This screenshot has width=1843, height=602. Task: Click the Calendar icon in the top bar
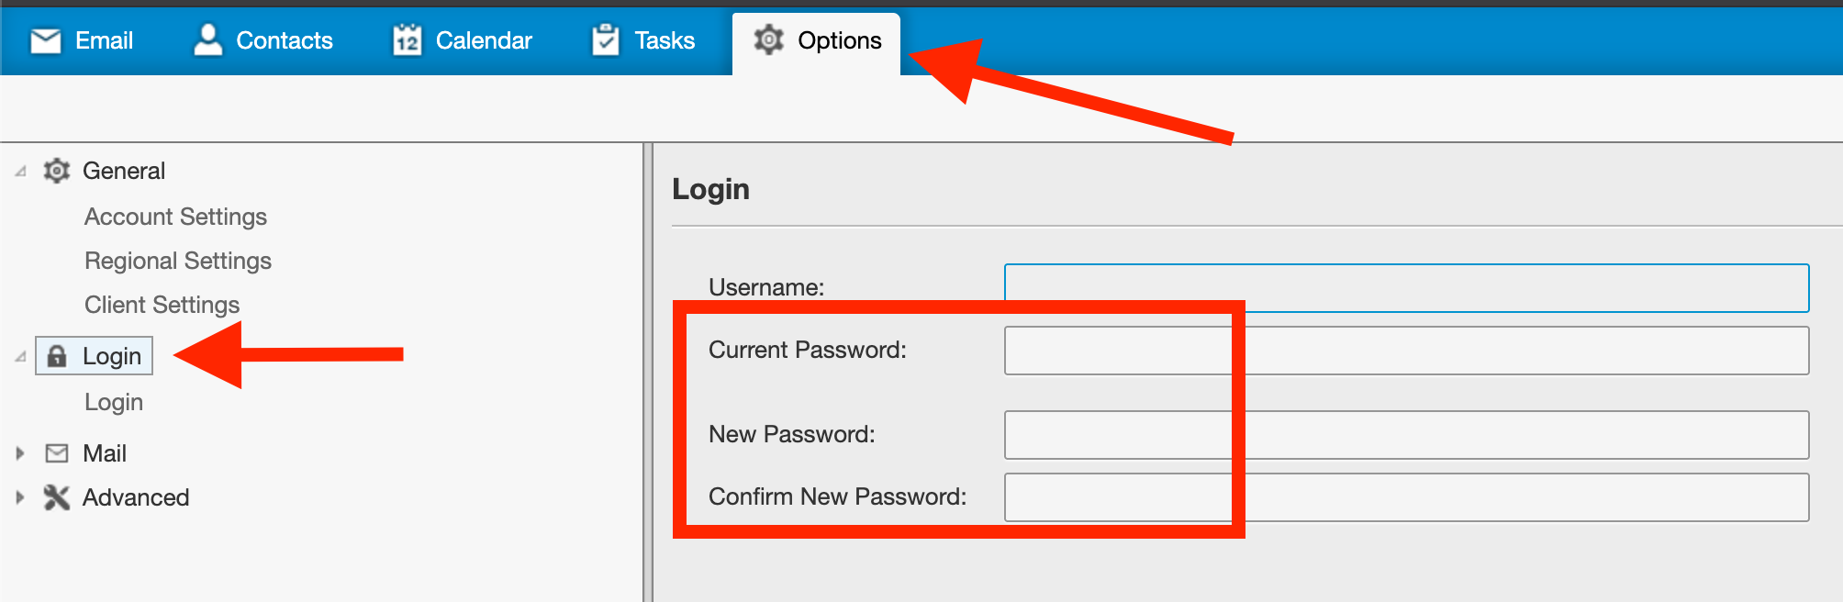click(x=407, y=40)
